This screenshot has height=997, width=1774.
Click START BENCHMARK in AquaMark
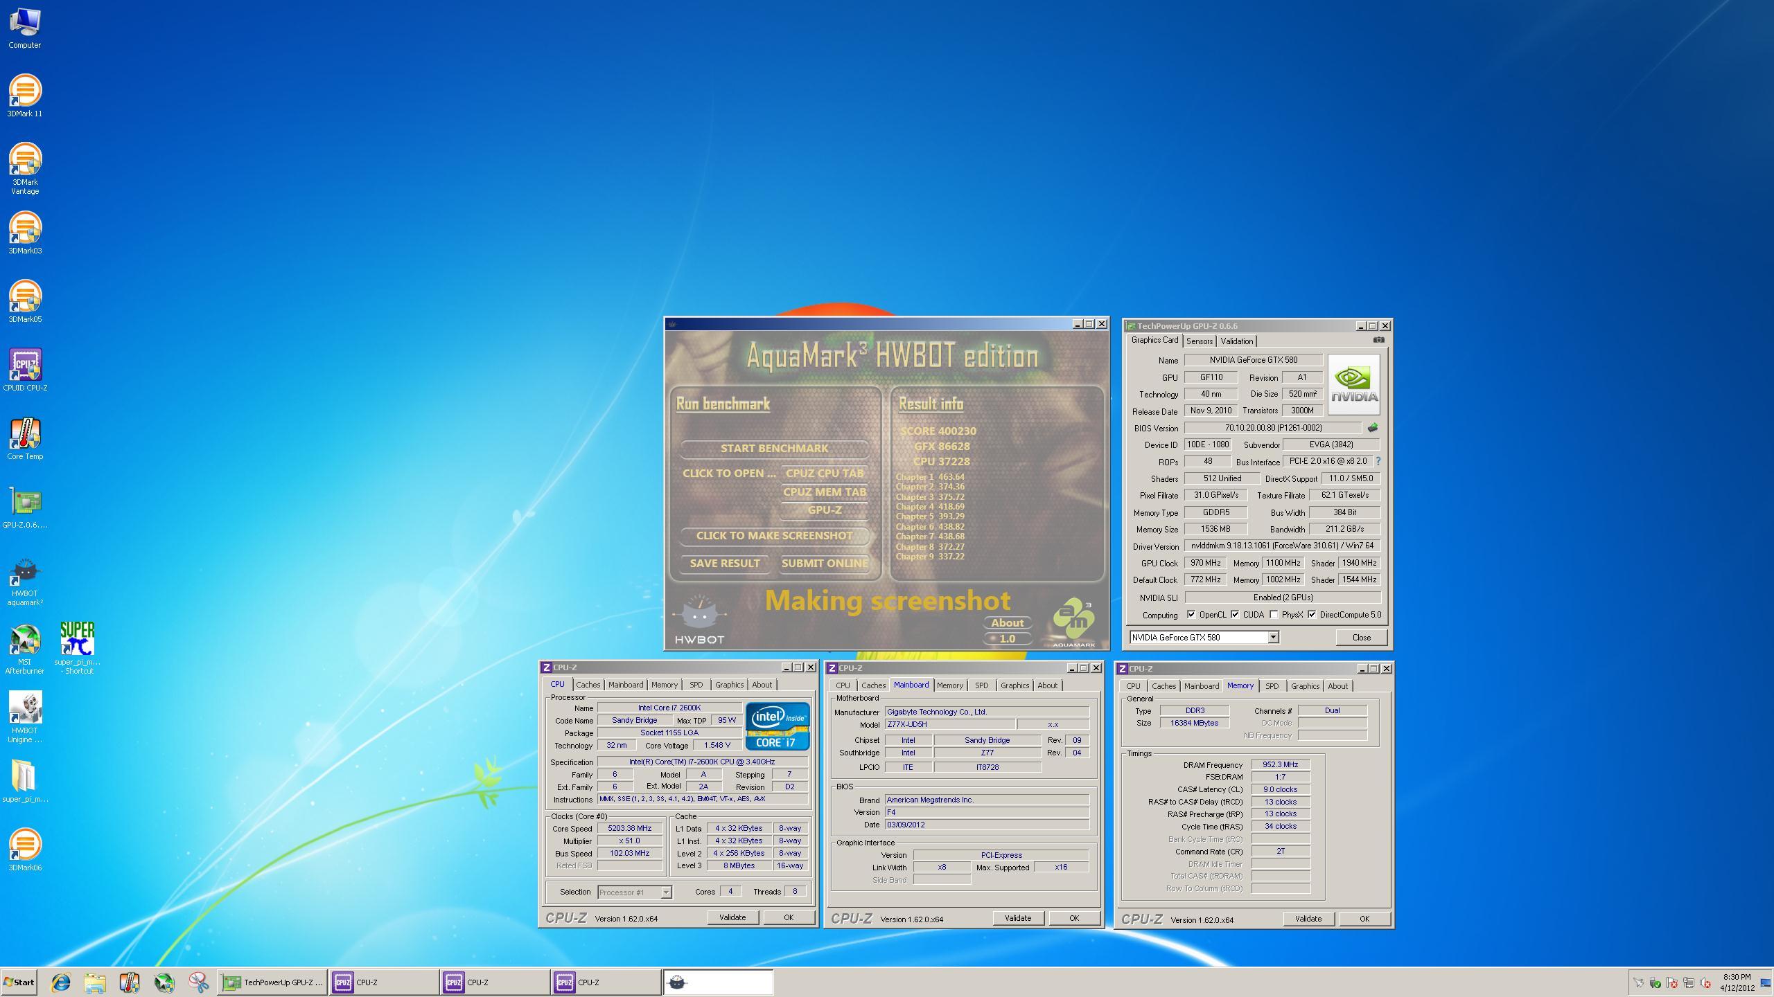tap(774, 449)
